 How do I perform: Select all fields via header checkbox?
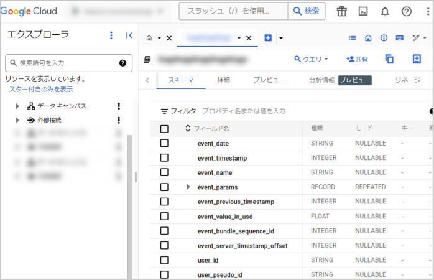click(x=164, y=129)
